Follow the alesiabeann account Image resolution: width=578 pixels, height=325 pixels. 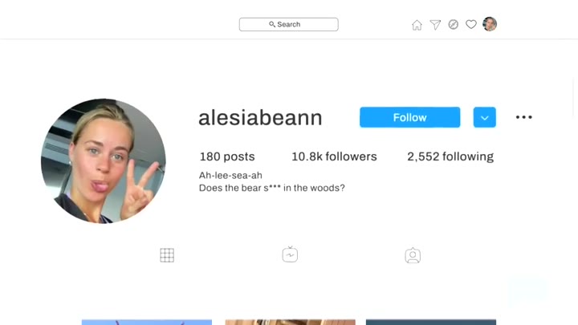click(x=410, y=117)
